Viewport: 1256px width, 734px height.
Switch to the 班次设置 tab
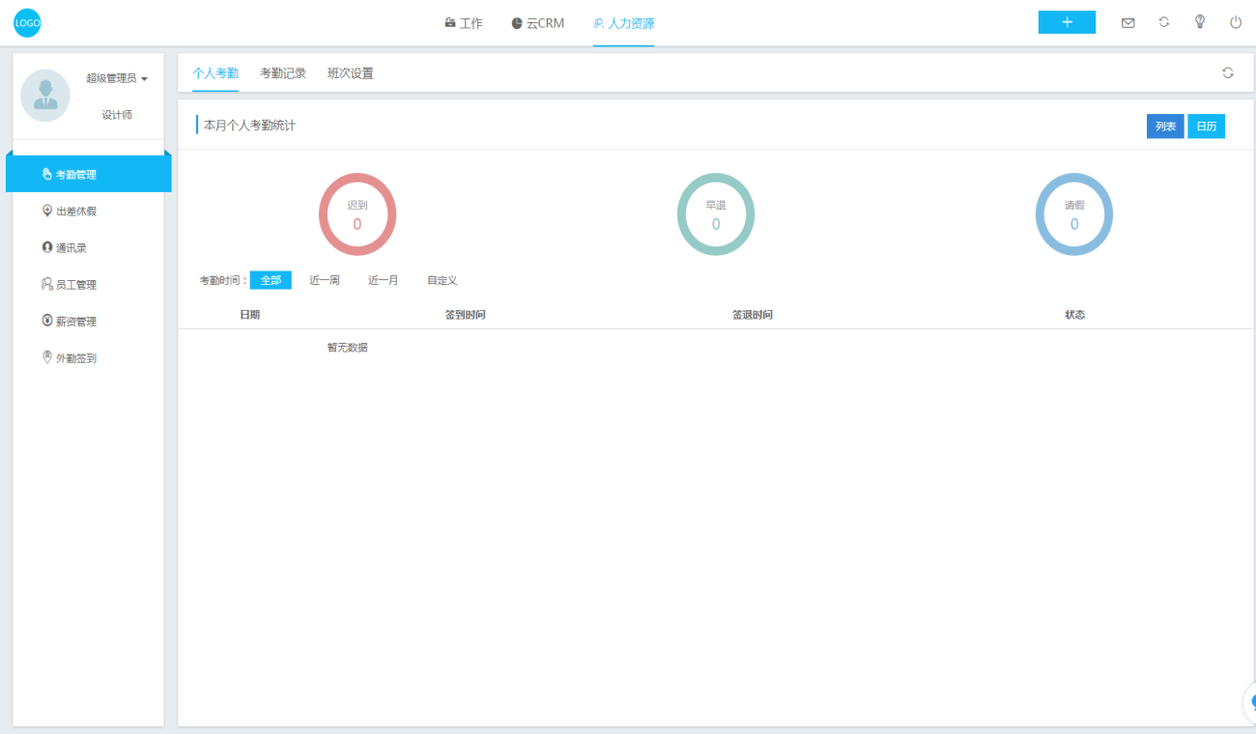(351, 73)
